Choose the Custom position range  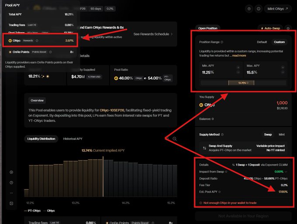point(279,42)
